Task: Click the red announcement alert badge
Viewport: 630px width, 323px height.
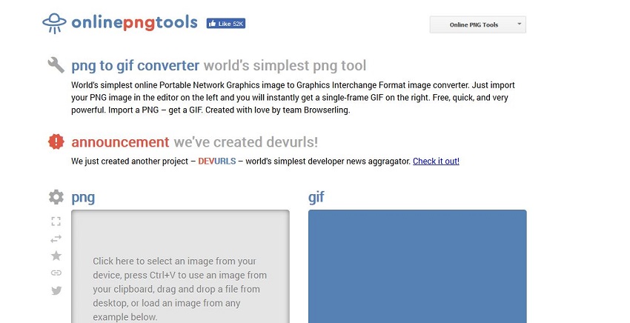Action: point(56,141)
